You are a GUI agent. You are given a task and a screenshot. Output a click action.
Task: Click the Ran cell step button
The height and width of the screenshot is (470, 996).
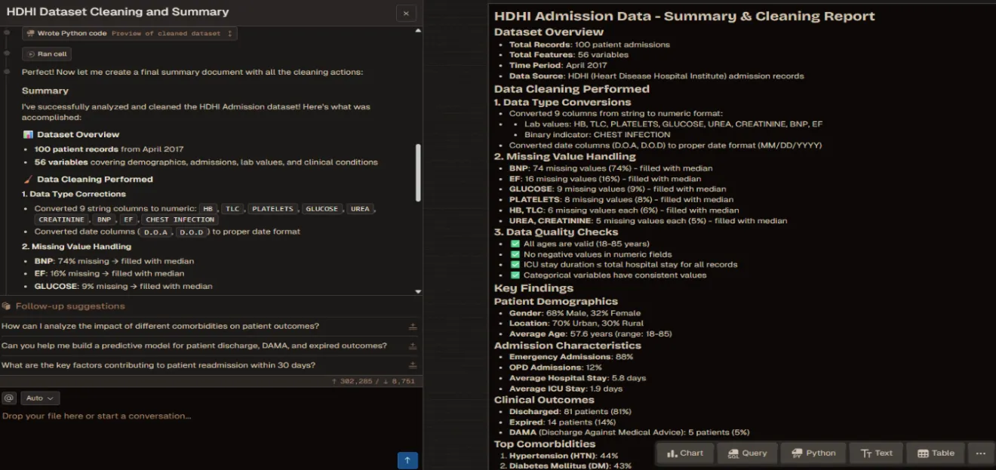tap(50, 54)
